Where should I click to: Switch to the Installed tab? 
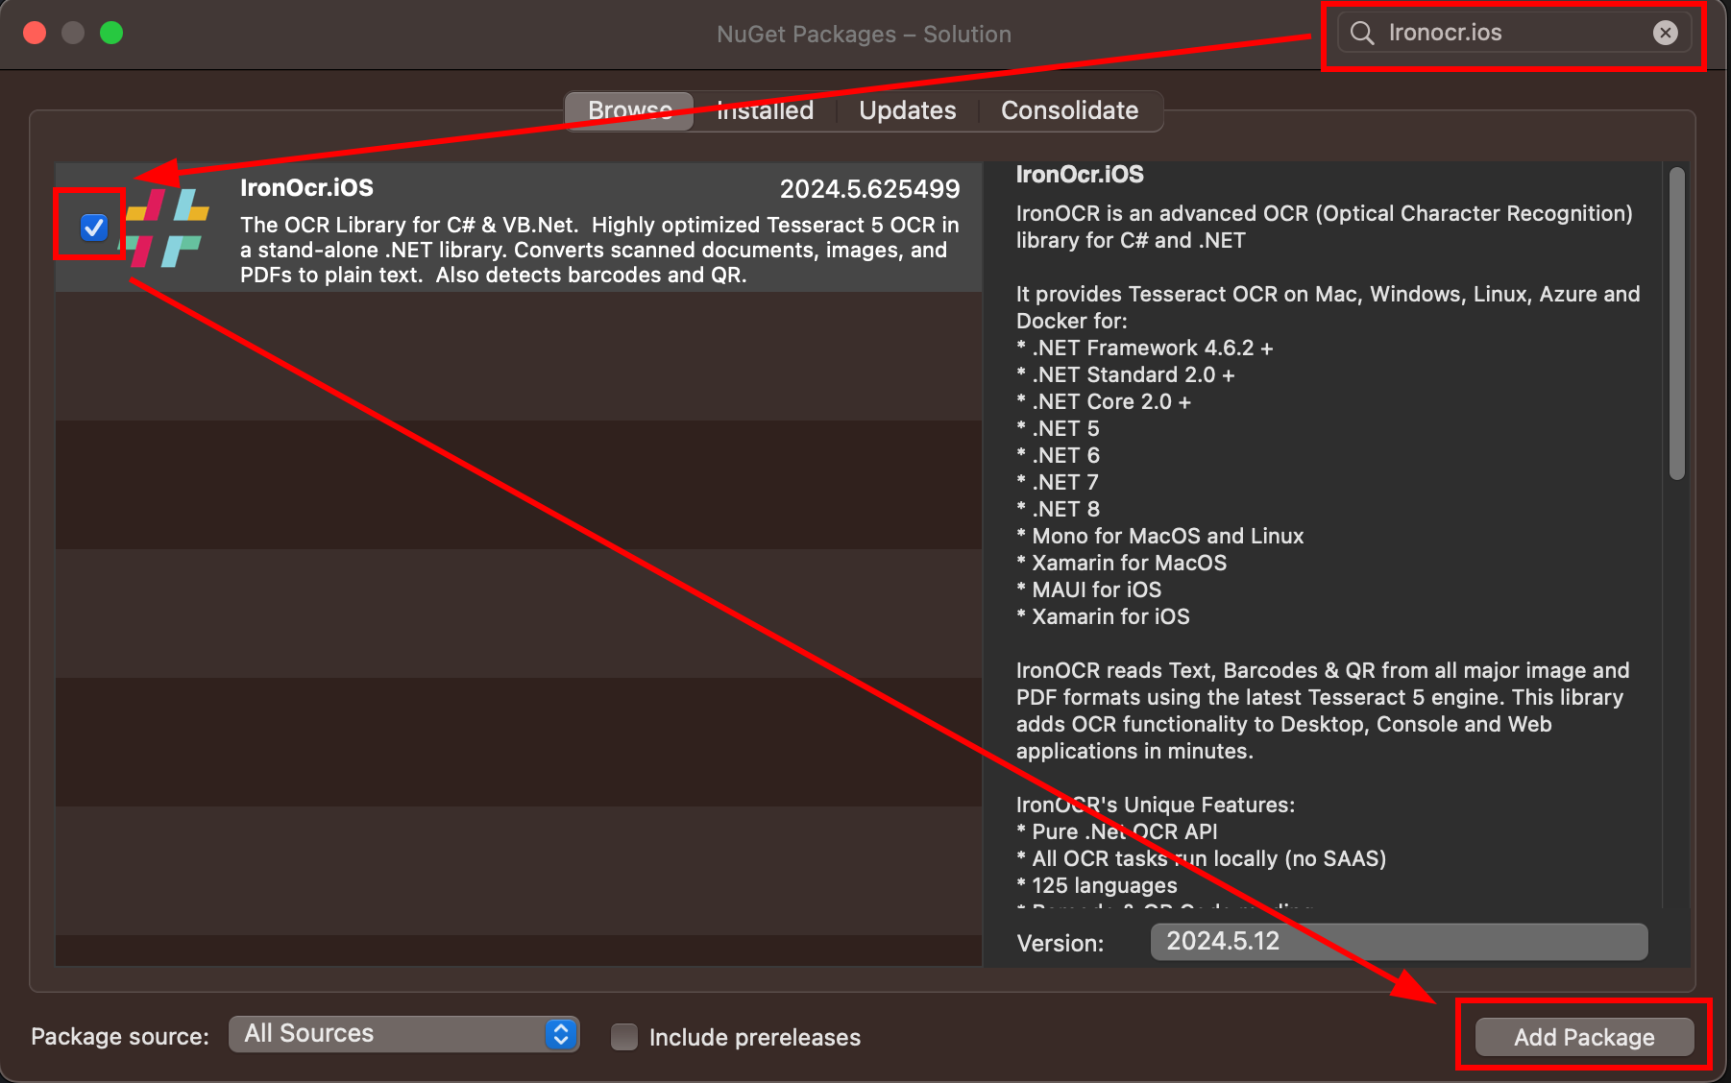[x=765, y=110]
